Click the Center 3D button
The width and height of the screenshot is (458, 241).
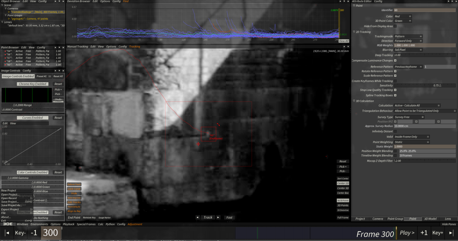click(343, 188)
